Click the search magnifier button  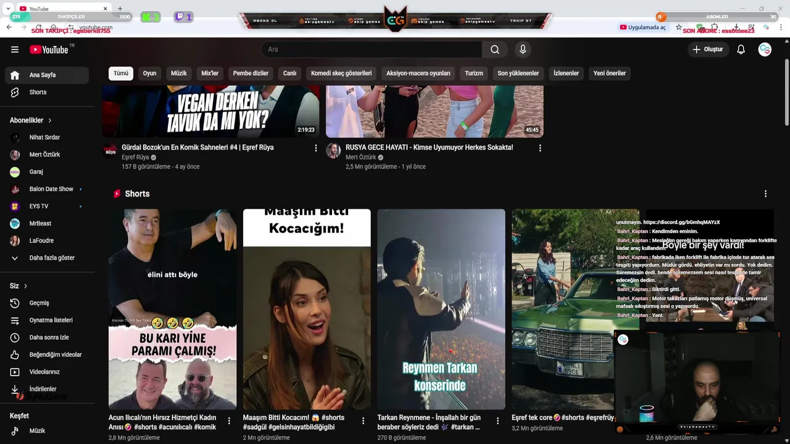495,49
